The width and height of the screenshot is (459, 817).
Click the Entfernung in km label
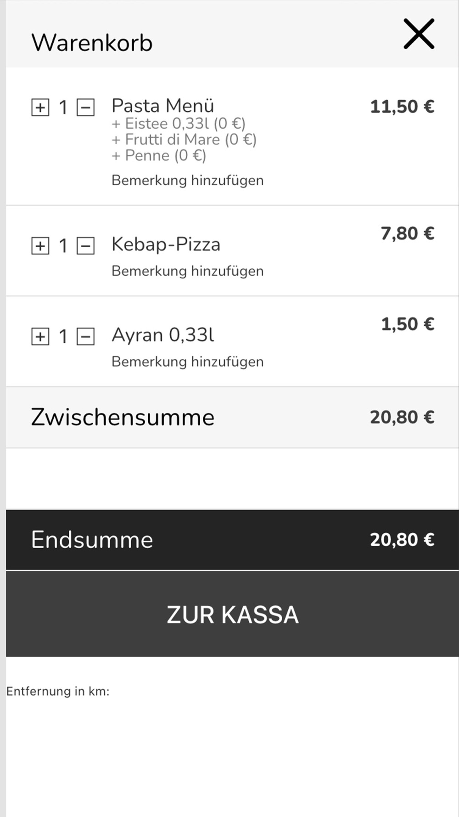(x=58, y=691)
